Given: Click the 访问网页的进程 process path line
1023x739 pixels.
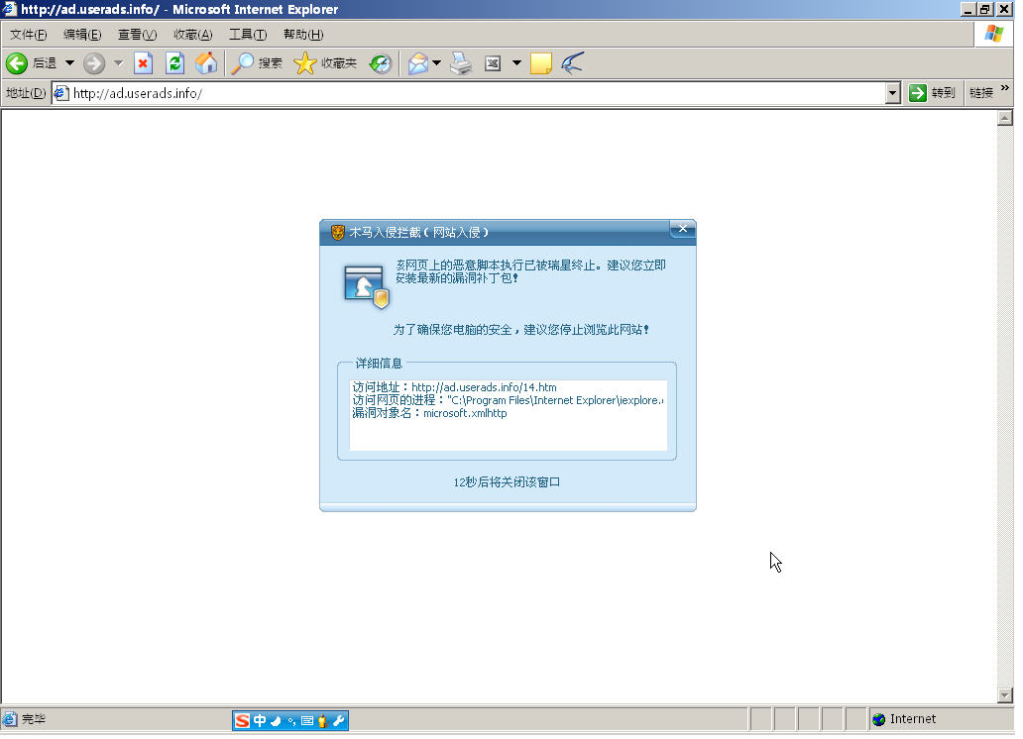Looking at the screenshot, I should (508, 400).
